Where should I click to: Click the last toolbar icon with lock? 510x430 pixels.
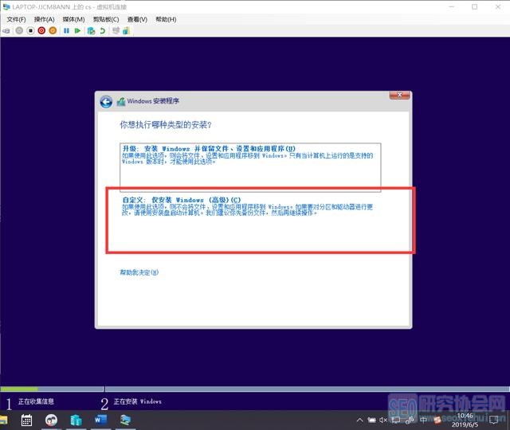(x=126, y=31)
